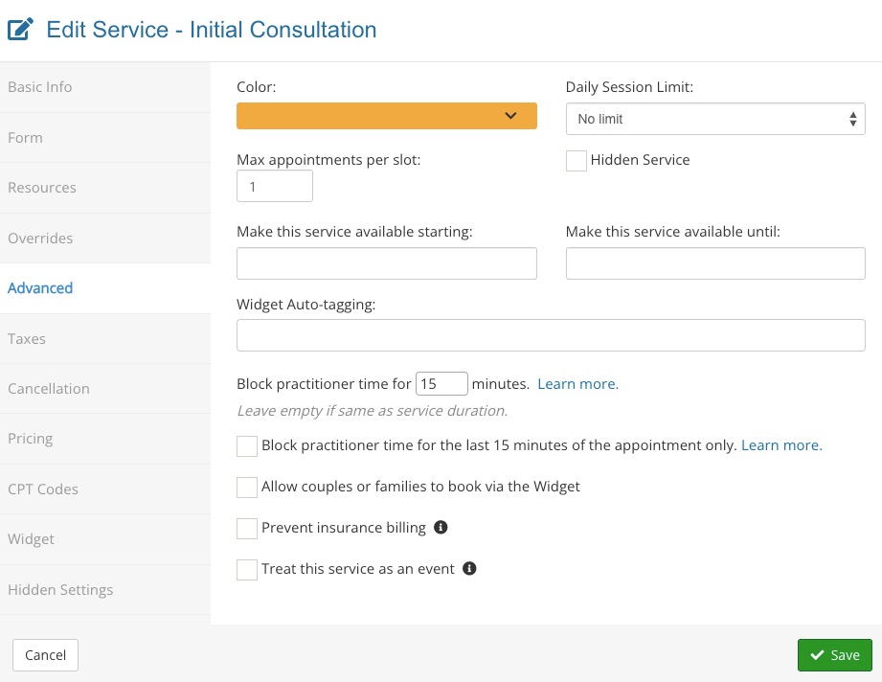
Task: Click the Widget Auto-tagging input field
Action: point(551,335)
